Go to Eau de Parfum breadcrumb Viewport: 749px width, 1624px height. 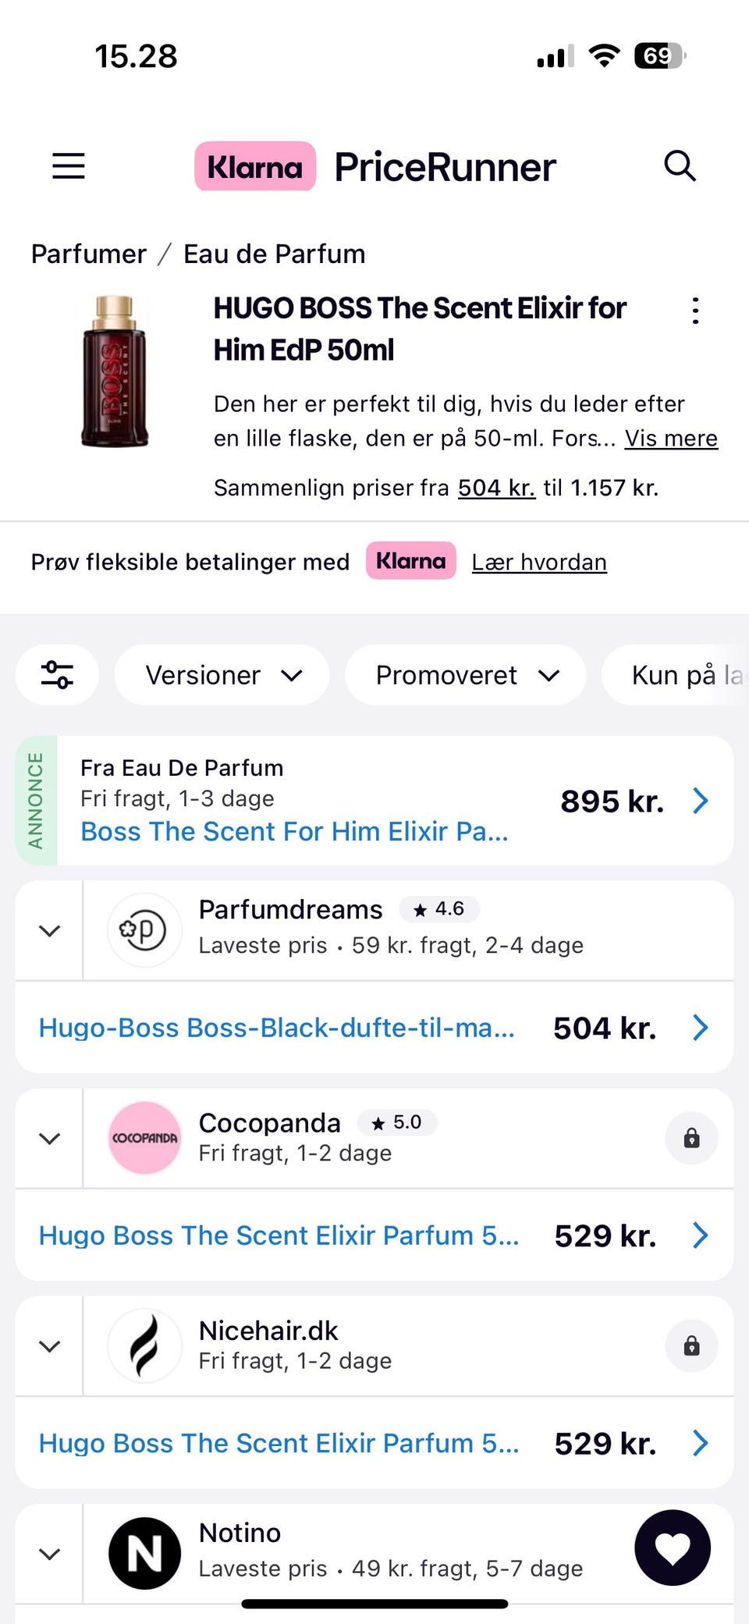pos(274,254)
